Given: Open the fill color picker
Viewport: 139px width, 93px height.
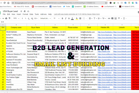Looking at the screenshot, I should pos(77,19).
